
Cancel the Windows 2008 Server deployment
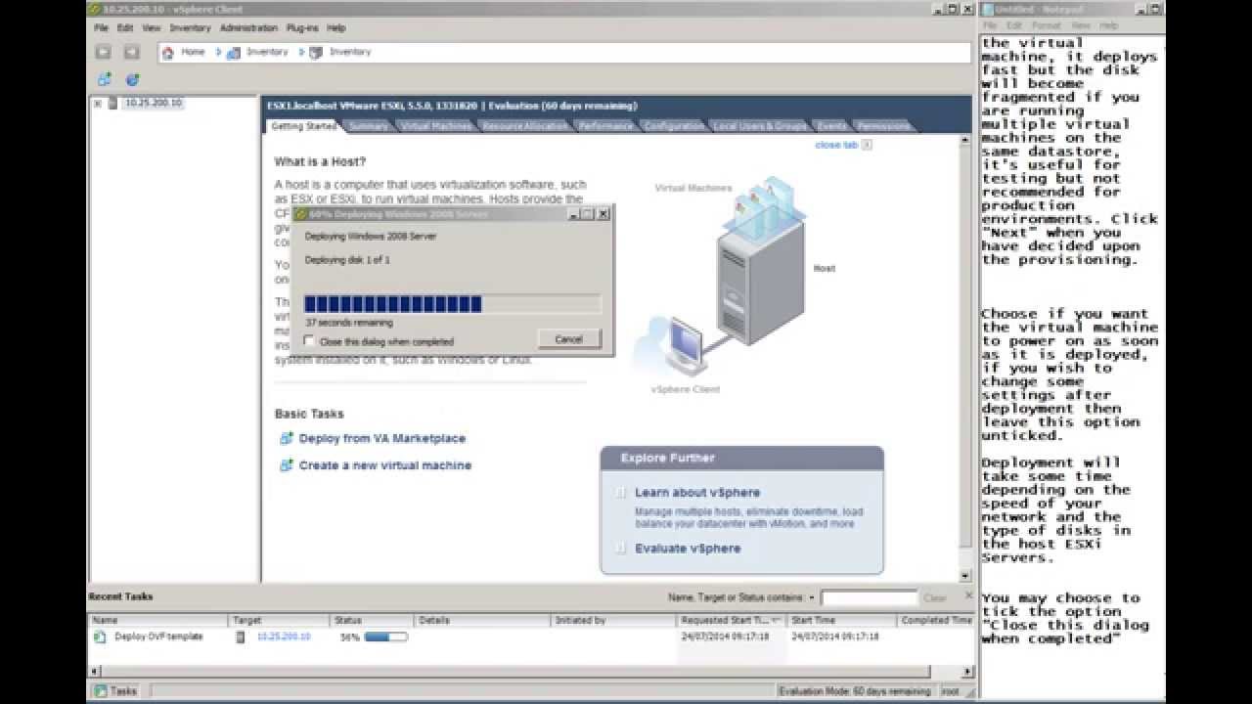pos(569,339)
